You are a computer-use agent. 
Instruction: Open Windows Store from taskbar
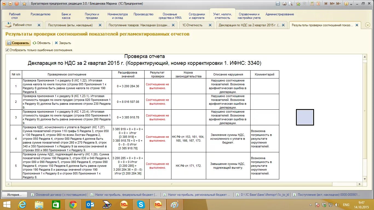coord(56,205)
